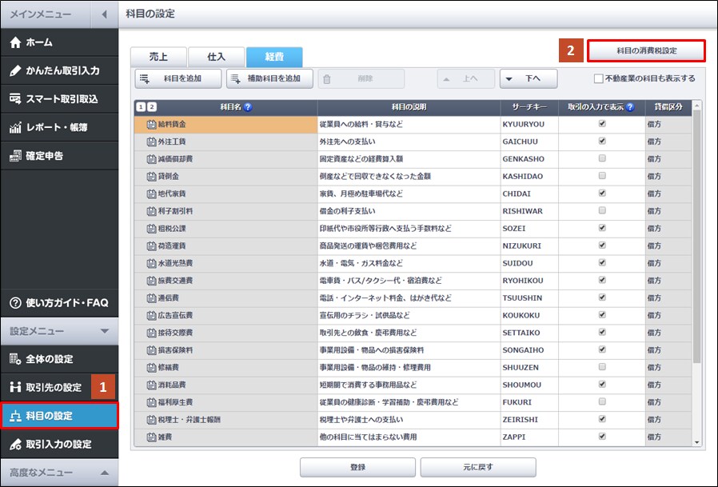Collapse the 設定メニュー section
Image resolution: width=718 pixels, height=487 pixels.
tap(104, 330)
